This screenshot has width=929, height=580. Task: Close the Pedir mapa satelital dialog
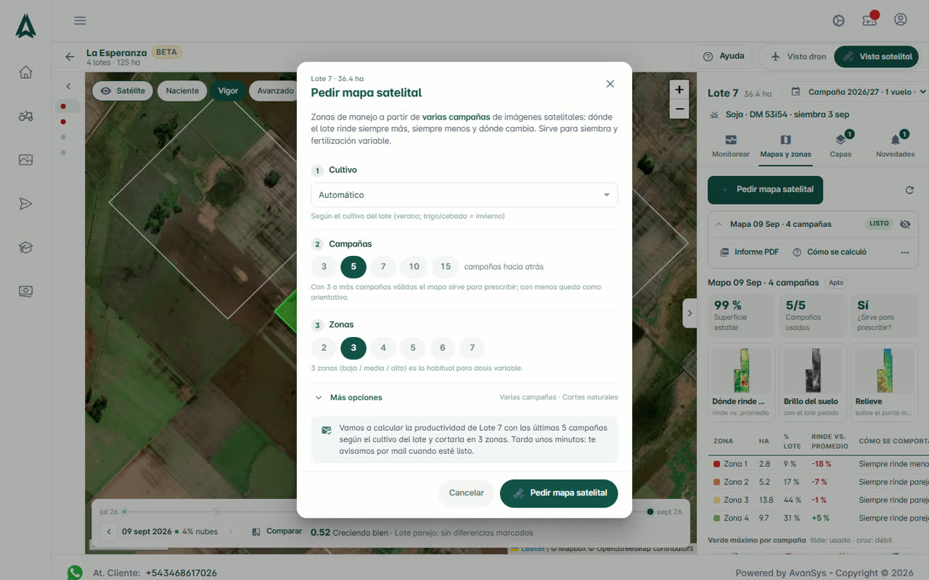tap(610, 84)
